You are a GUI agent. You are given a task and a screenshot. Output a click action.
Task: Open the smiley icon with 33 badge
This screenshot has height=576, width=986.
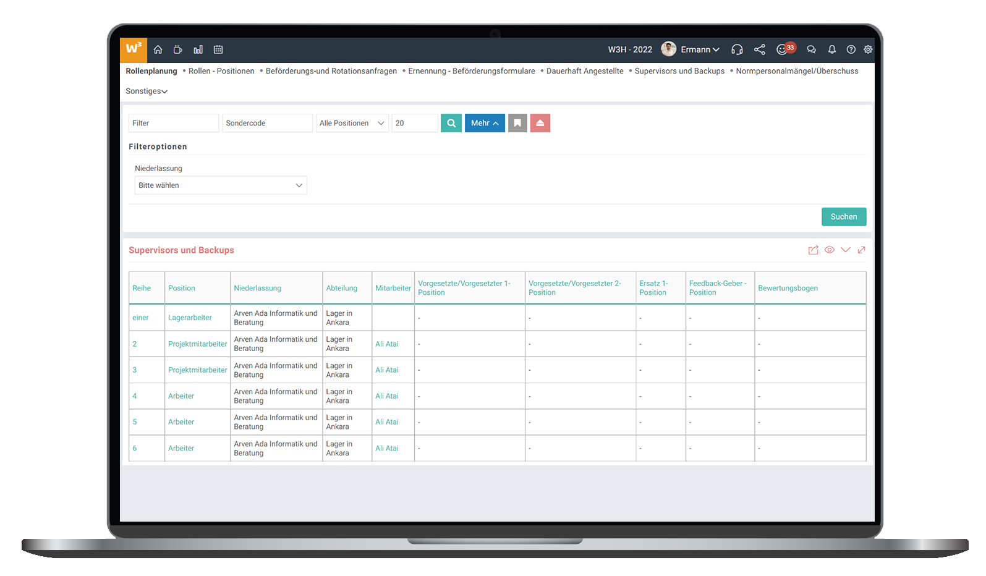[x=785, y=49]
